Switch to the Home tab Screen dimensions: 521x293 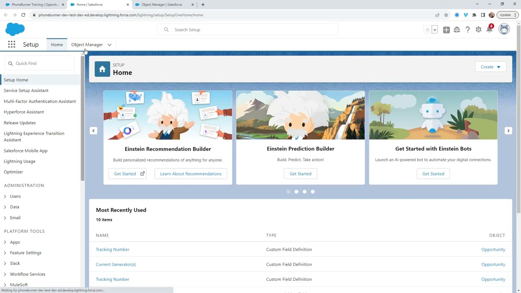tap(57, 45)
